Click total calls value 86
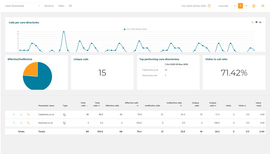Image resolution: width=270 pixels, height=154 pixels. click(x=88, y=115)
